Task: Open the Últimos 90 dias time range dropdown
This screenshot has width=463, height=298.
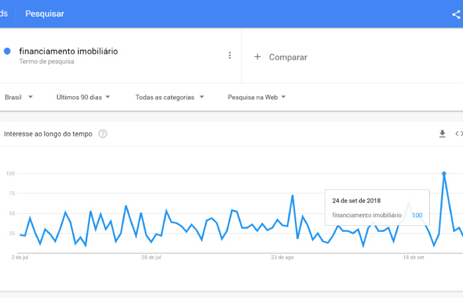Action: pyautogui.click(x=83, y=97)
